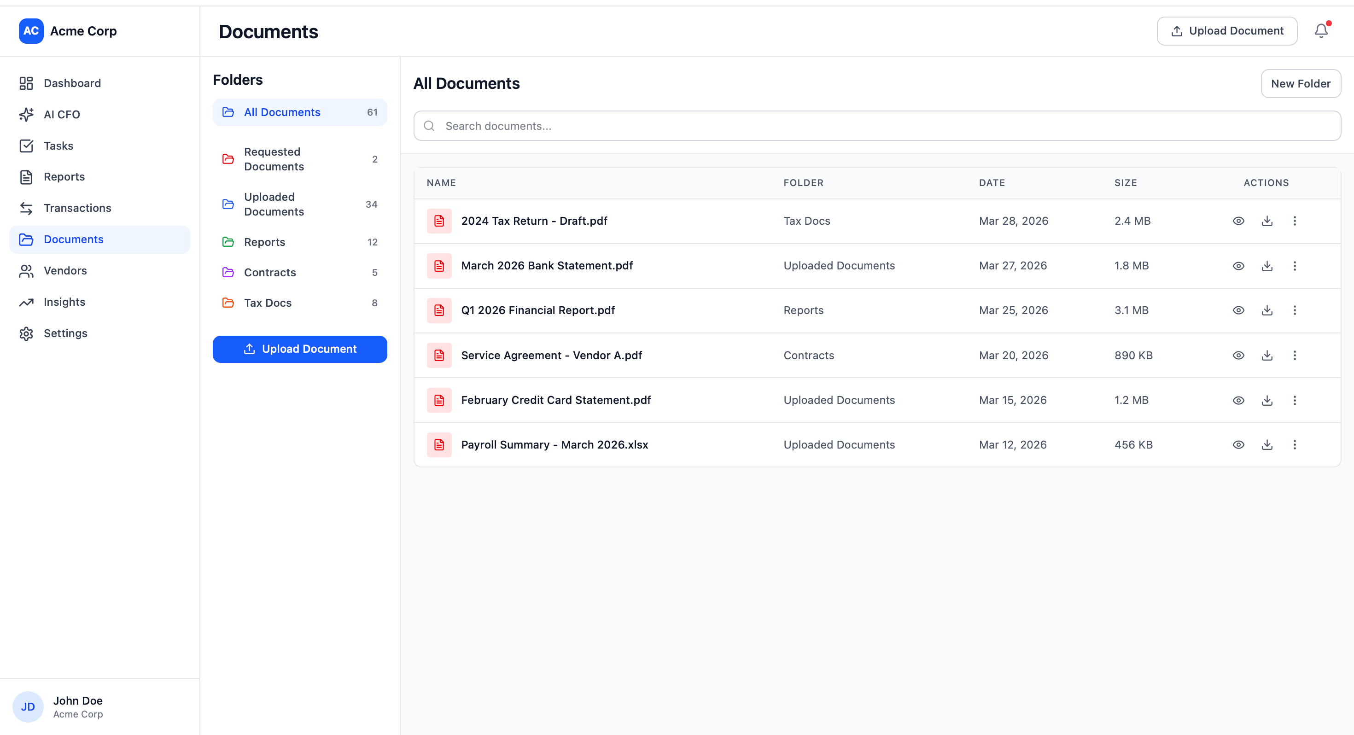Open file name Payroll Summary - March 2026.xlsx
This screenshot has height=735, width=1354.
[554, 445]
